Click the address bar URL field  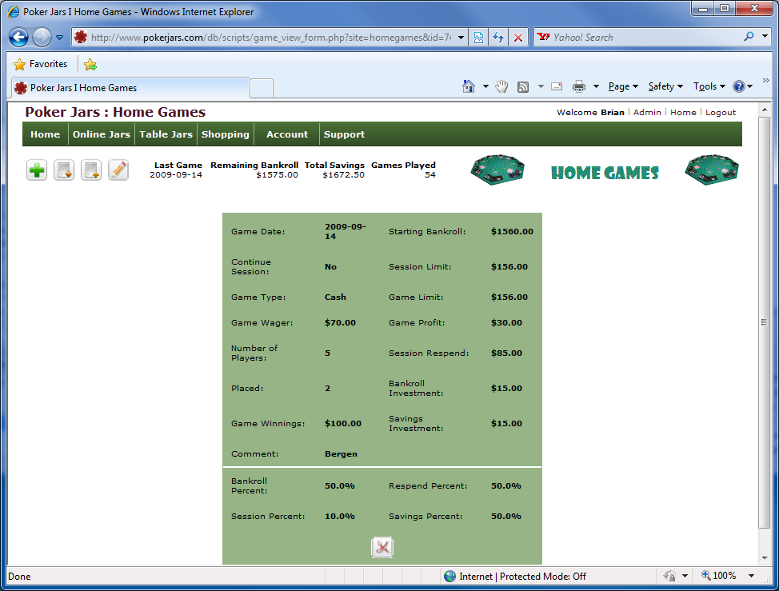tap(271, 38)
